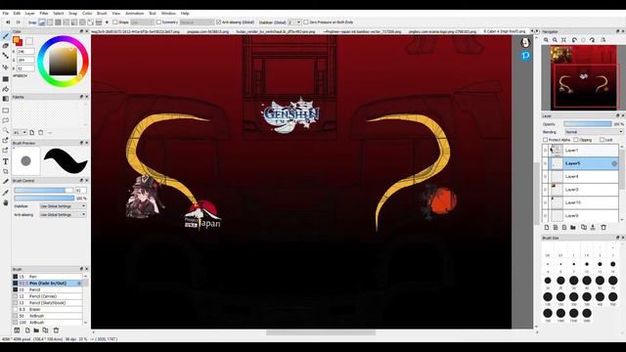
Task: Adjust the layer Opacity slider
Action: 587,124
